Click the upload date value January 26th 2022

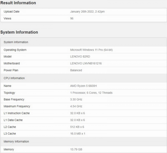(87, 12)
